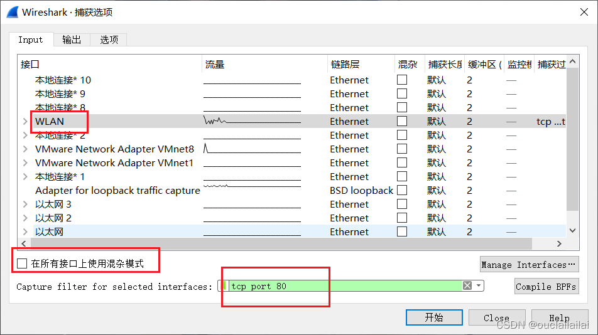Image resolution: width=598 pixels, height=335 pixels.
Task: Enable promiscuous checkbox for 本地连接* 9
Action: tap(402, 93)
